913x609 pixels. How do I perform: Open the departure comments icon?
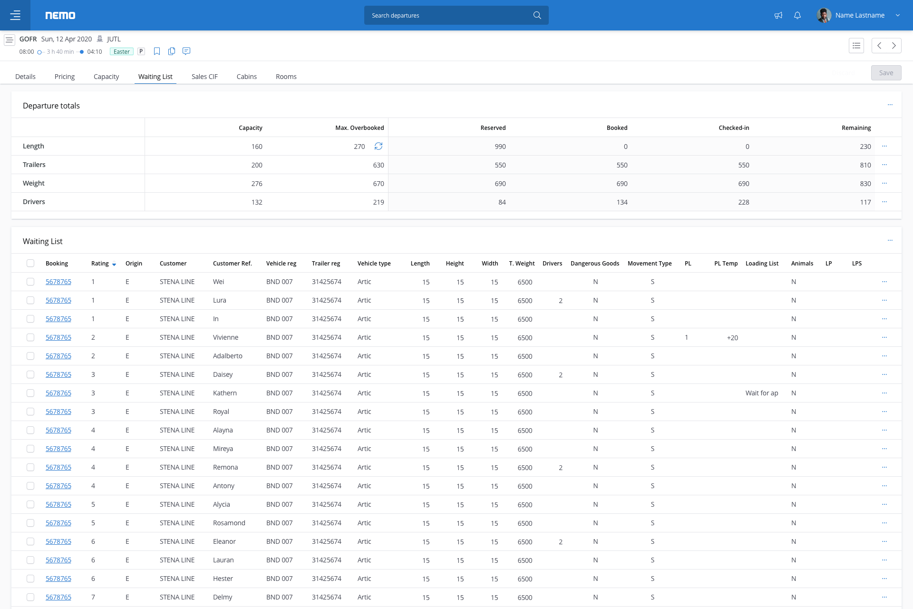coord(186,51)
